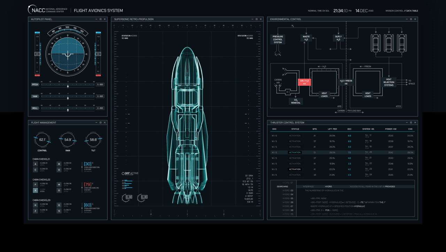Select the Pressure Control System block
This screenshot has height=252, width=446.
click(278, 39)
